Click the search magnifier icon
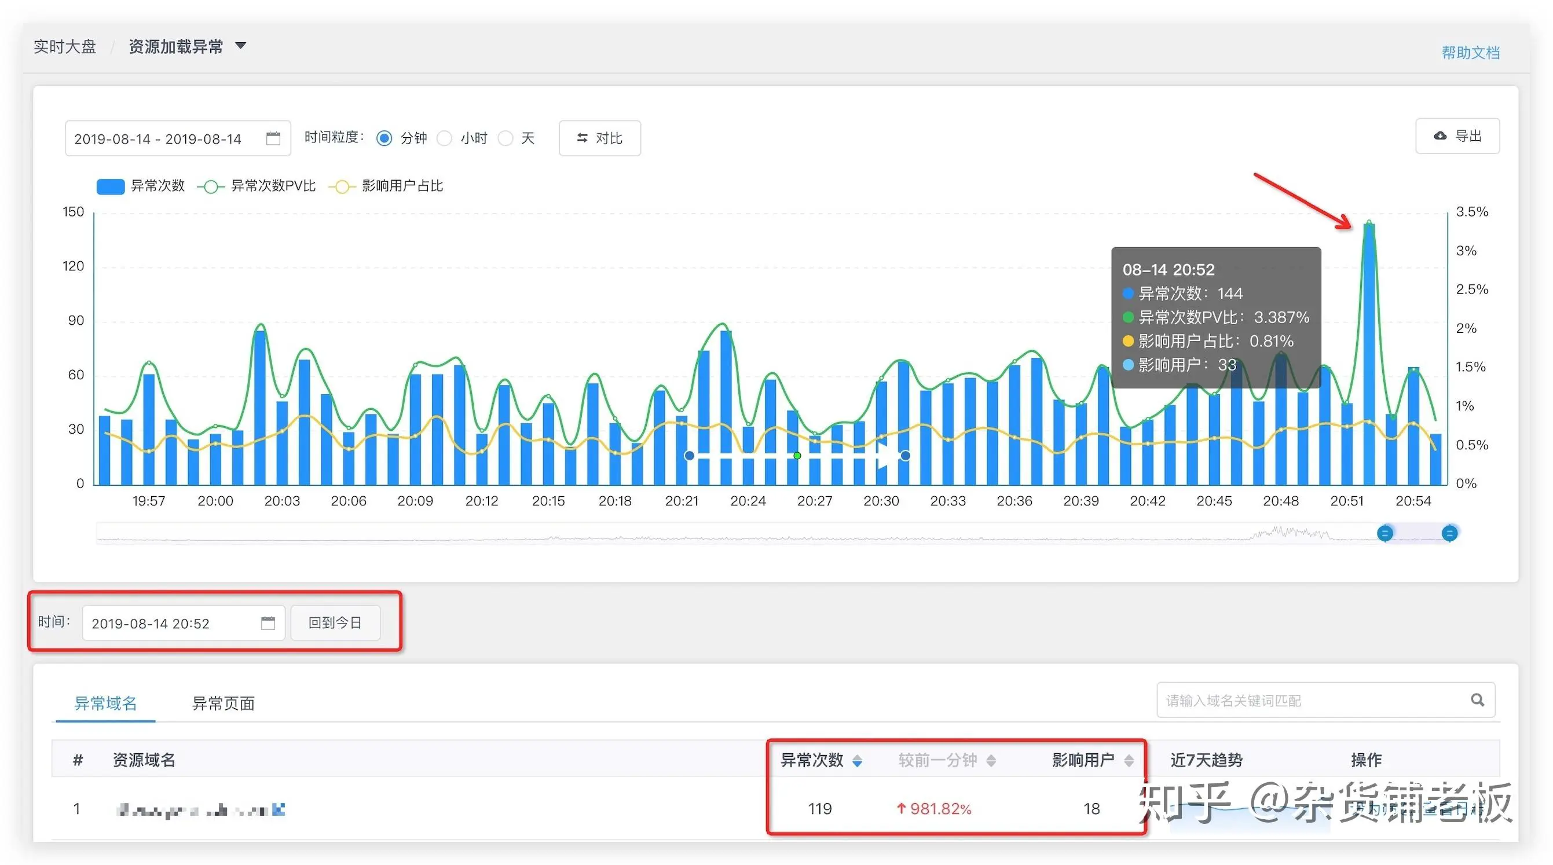Image resolution: width=1553 pixels, height=865 pixels. (x=1477, y=700)
